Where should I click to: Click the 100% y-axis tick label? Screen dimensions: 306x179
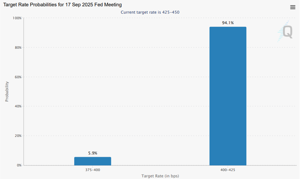[x=17, y=18]
